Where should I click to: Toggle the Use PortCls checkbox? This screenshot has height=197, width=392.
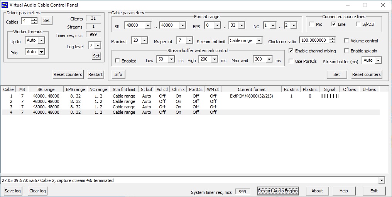tap(291, 61)
